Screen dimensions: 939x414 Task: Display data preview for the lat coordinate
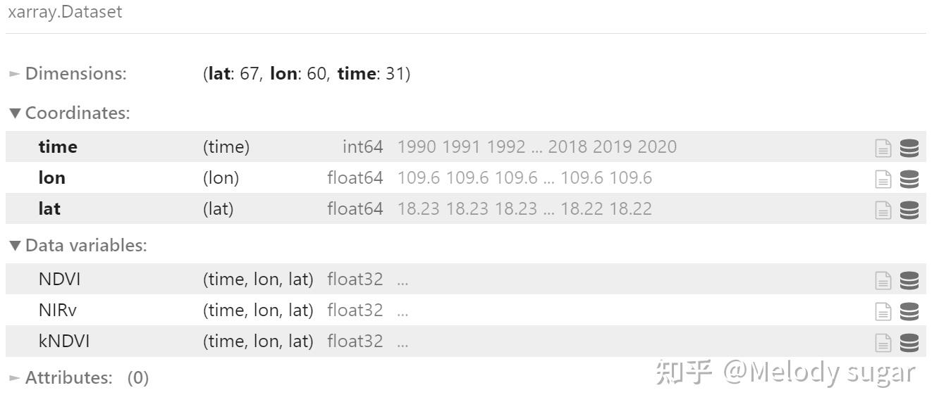click(x=909, y=208)
